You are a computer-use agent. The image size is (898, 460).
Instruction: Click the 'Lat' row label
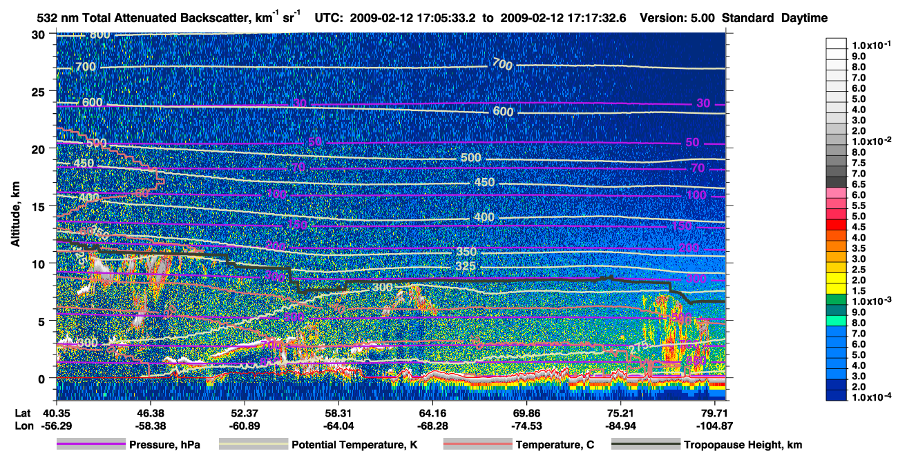point(23,413)
